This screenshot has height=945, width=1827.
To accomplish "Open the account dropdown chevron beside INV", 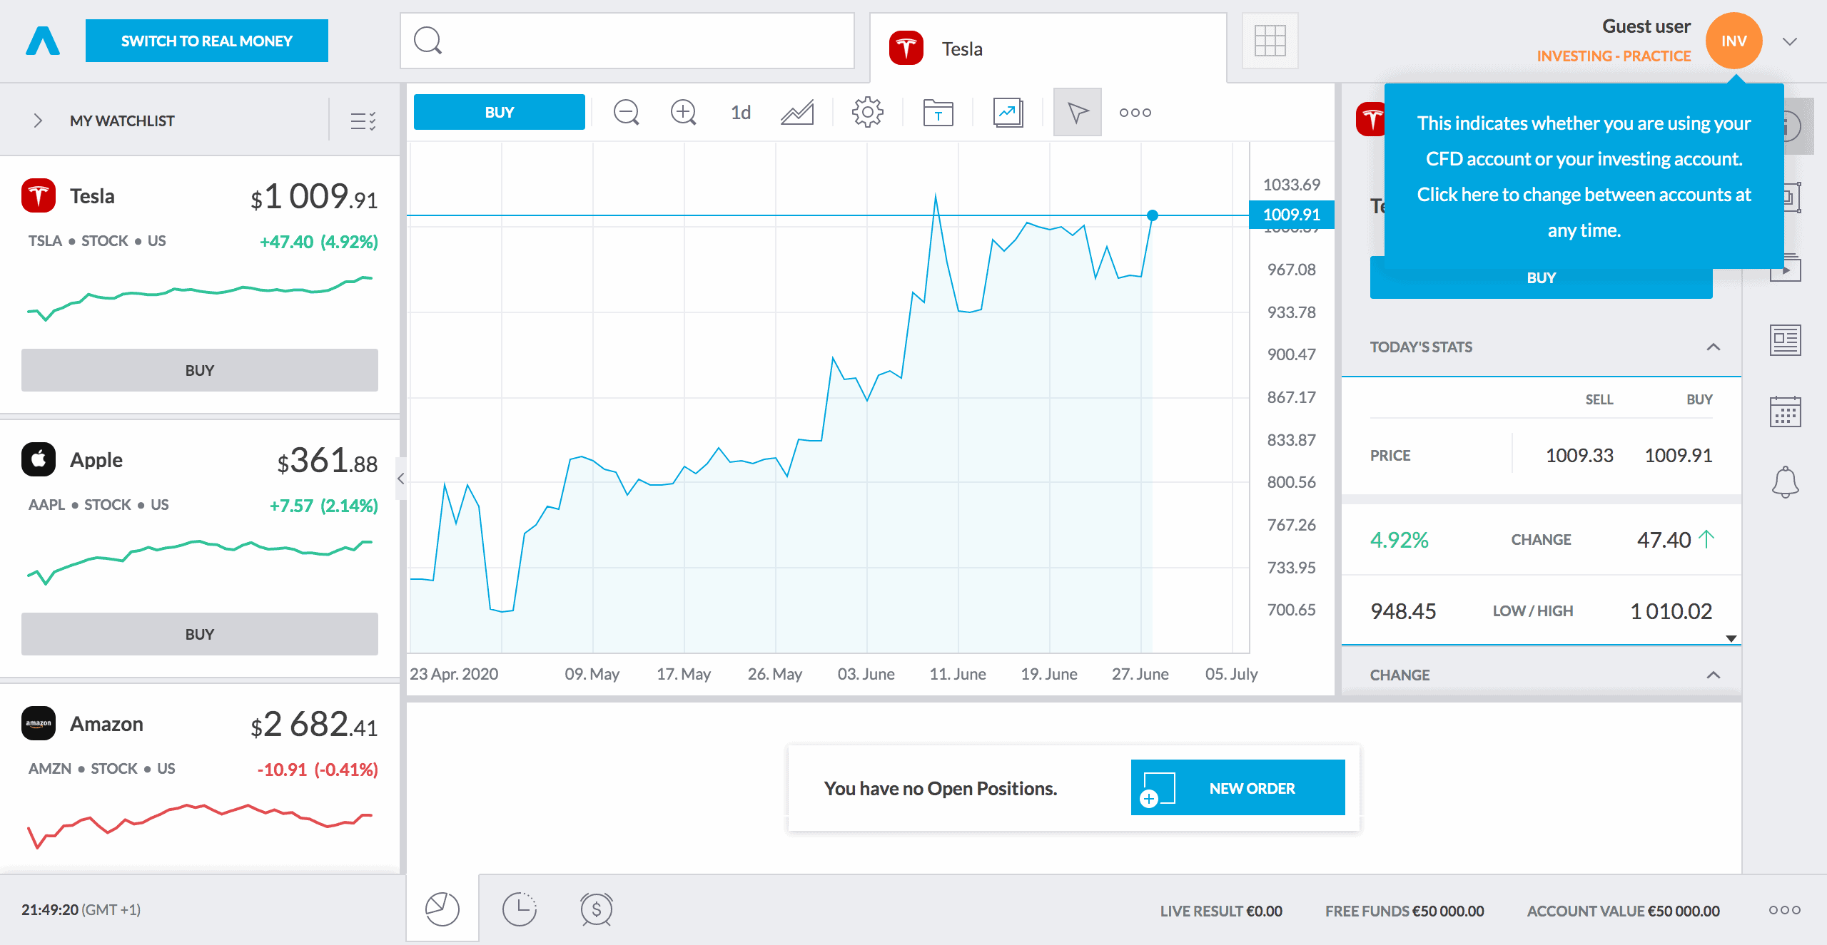I will click(x=1789, y=41).
